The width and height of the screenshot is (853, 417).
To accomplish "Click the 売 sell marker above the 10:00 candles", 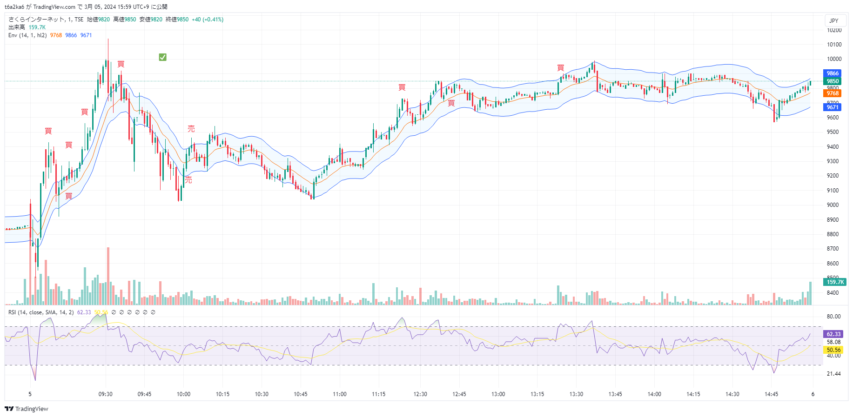I will pyautogui.click(x=191, y=129).
